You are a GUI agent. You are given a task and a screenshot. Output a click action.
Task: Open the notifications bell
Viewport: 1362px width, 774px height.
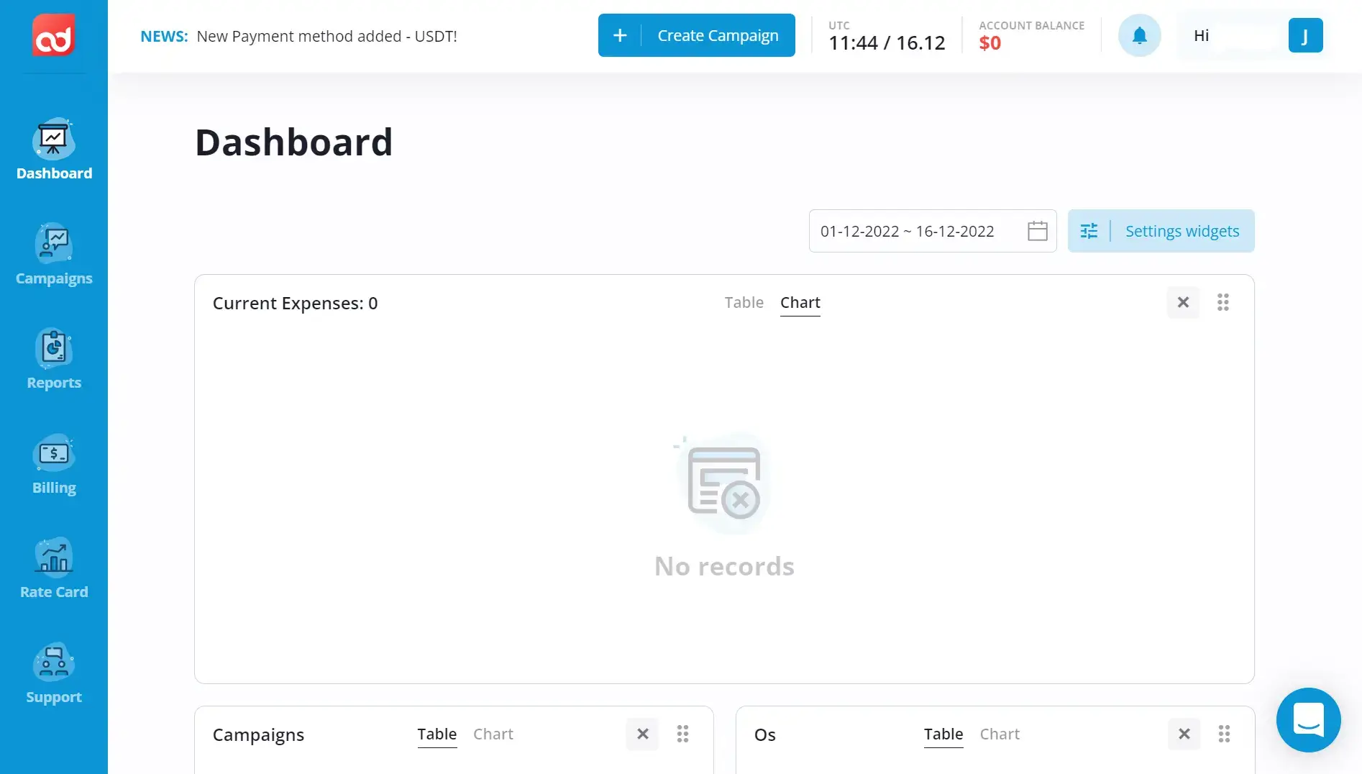[x=1139, y=35]
